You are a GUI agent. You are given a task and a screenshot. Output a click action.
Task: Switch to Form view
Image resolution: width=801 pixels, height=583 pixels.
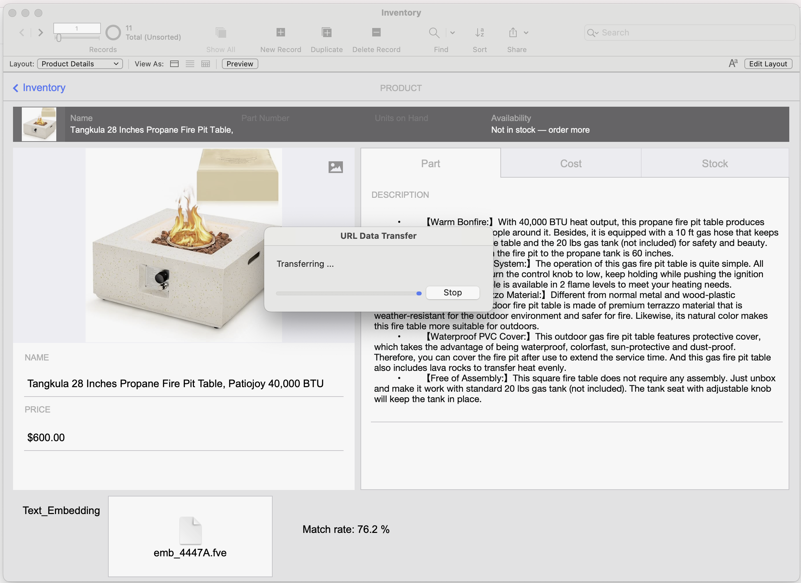click(x=174, y=64)
